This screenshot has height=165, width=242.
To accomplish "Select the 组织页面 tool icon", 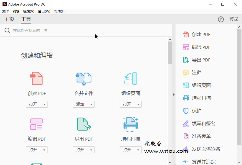I will tap(130, 78).
